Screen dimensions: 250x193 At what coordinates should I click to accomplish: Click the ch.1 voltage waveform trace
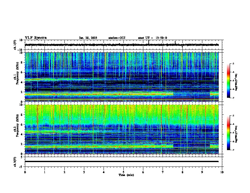pyautogui.click(x=122, y=45)
